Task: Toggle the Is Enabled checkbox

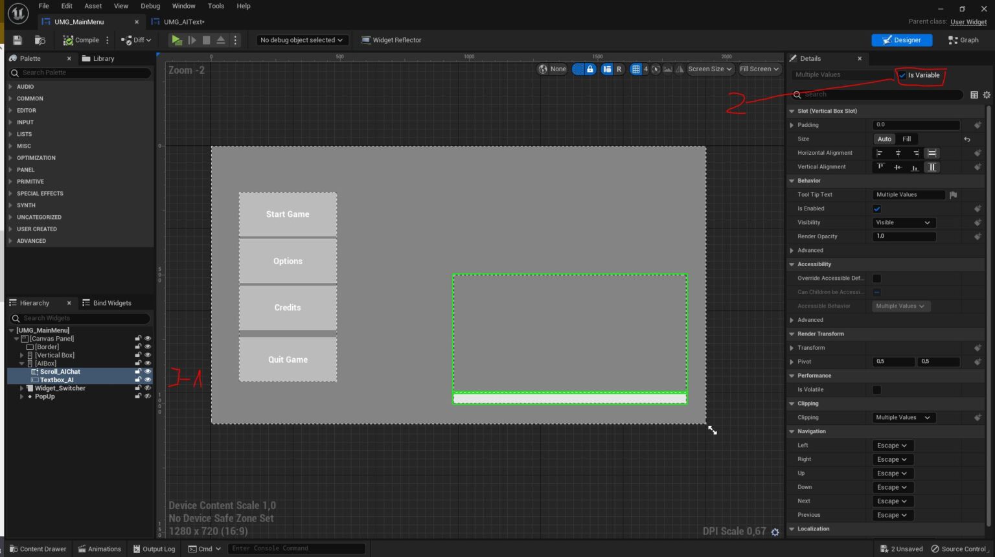Action: click(x=877, y=209)
